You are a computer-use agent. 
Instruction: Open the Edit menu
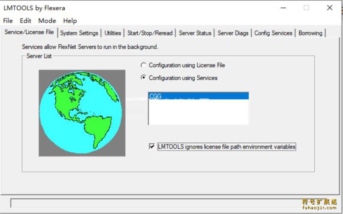coord(25,21)
